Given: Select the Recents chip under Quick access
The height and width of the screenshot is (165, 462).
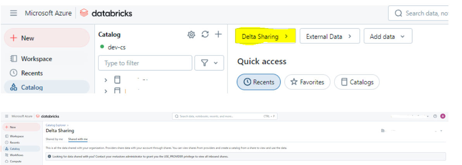Looking at the screenshot, I should (x=259, y=82).
